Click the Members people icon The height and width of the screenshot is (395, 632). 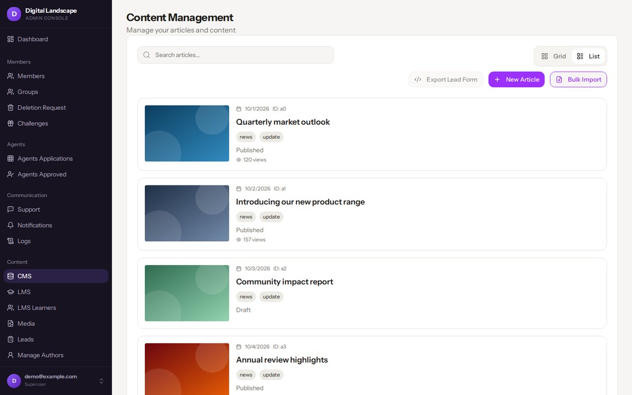pos(10,76)
